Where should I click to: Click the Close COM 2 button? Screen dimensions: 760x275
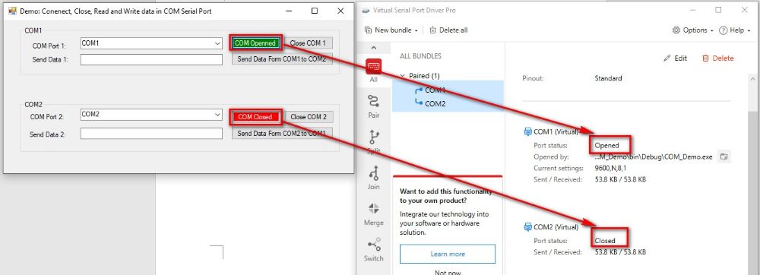(x=309, y=117)
